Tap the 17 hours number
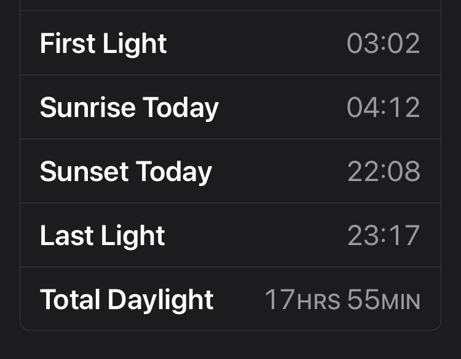The height and width of the screenshot is (359, 461). [x=280, y=299]
